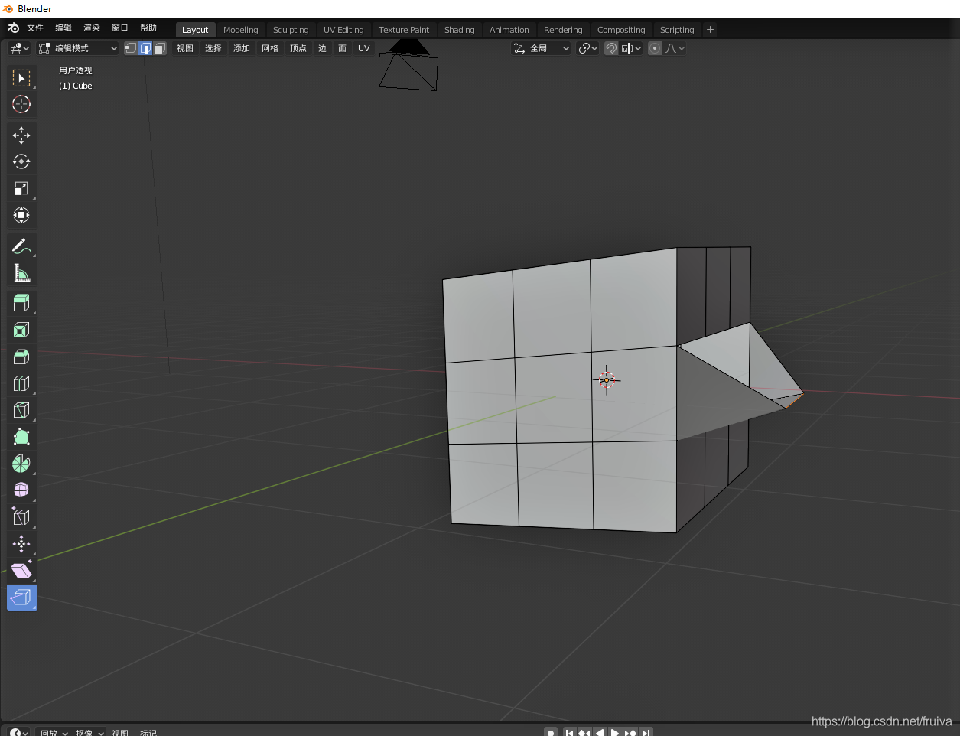Viewport: 960px width, 736px height.
Task: Open the proportional falloff dropdown
Action: [675, 48]
